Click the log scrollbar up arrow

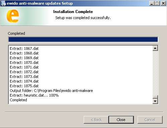pos(155,48)
